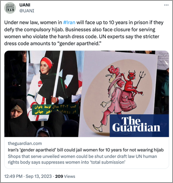Open the UANI profile avatar

click(10, 8)
